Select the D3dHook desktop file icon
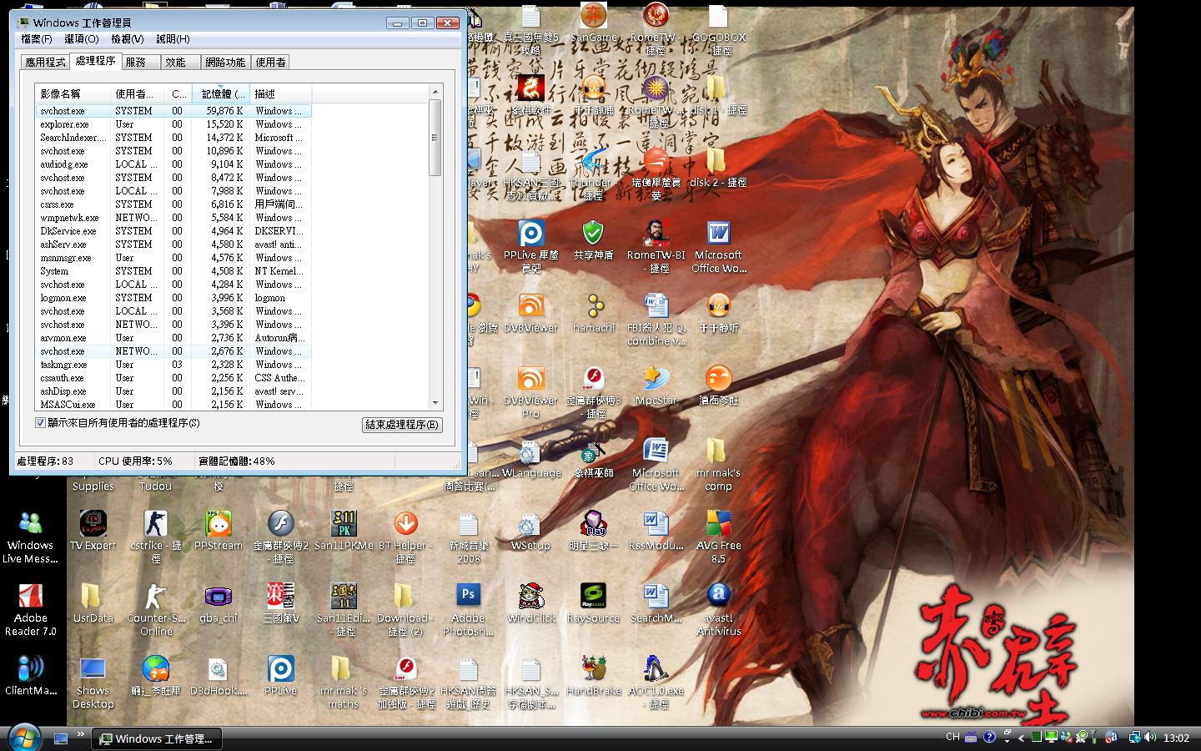The image size is (1201, 751). (x=218, y=675)
